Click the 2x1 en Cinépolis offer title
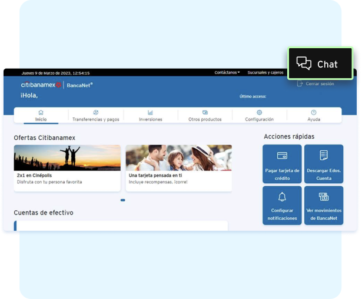The width and height of the screenshot is (362, 299). click(34, 176)
